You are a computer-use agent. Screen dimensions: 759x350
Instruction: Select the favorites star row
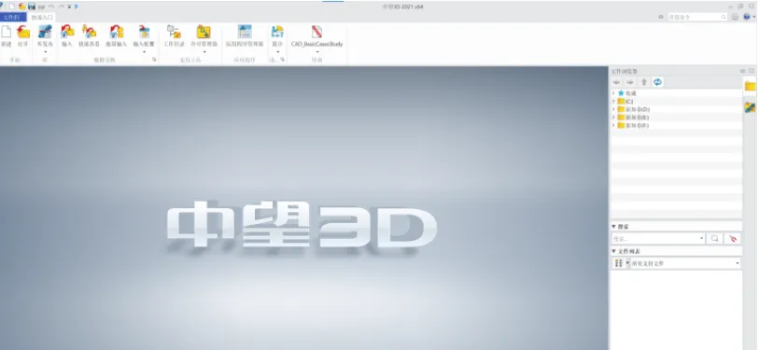[677, 93]
